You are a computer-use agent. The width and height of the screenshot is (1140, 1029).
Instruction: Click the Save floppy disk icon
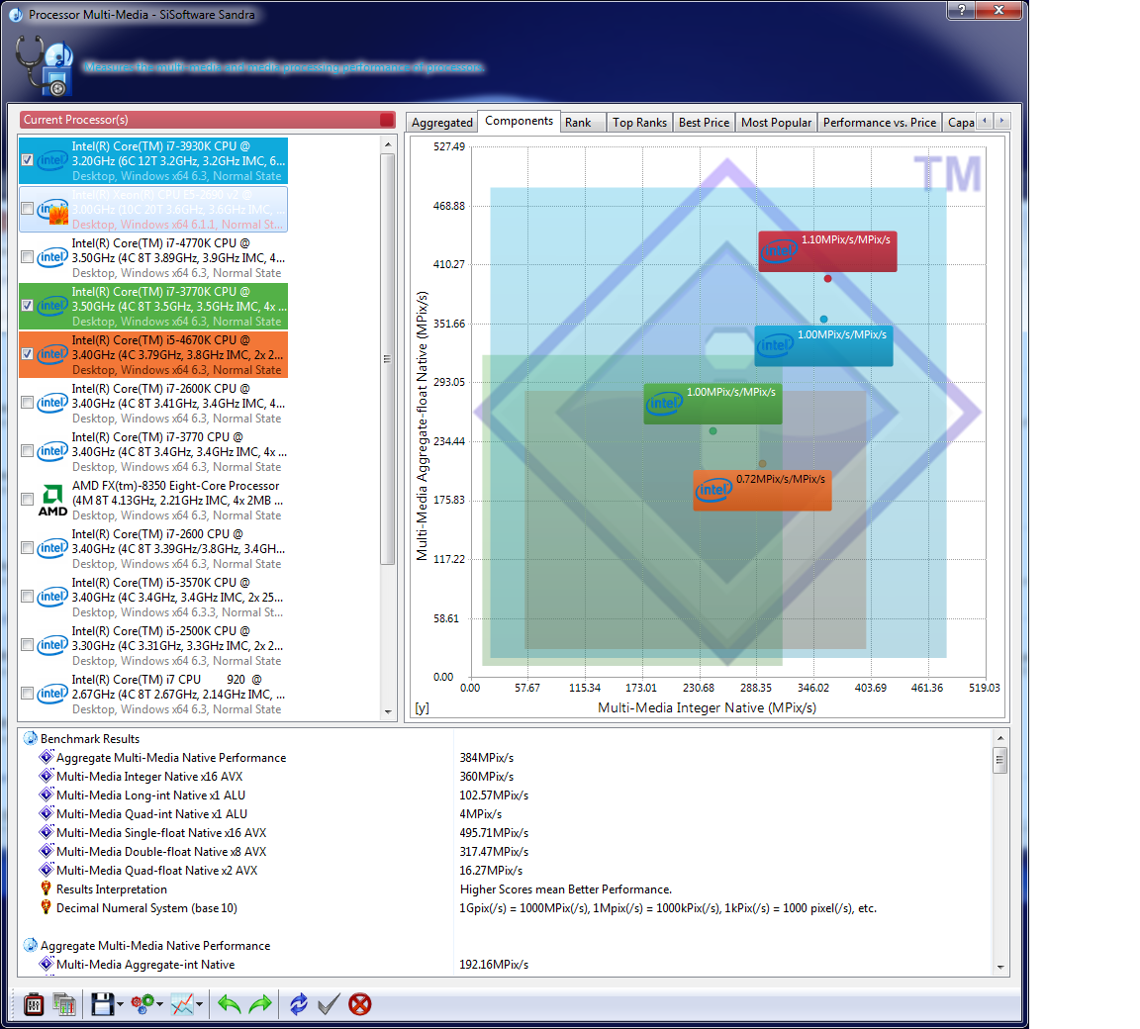[102, 1004]
